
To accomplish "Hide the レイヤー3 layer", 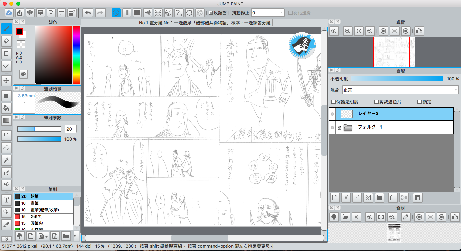I will point(332,114).
